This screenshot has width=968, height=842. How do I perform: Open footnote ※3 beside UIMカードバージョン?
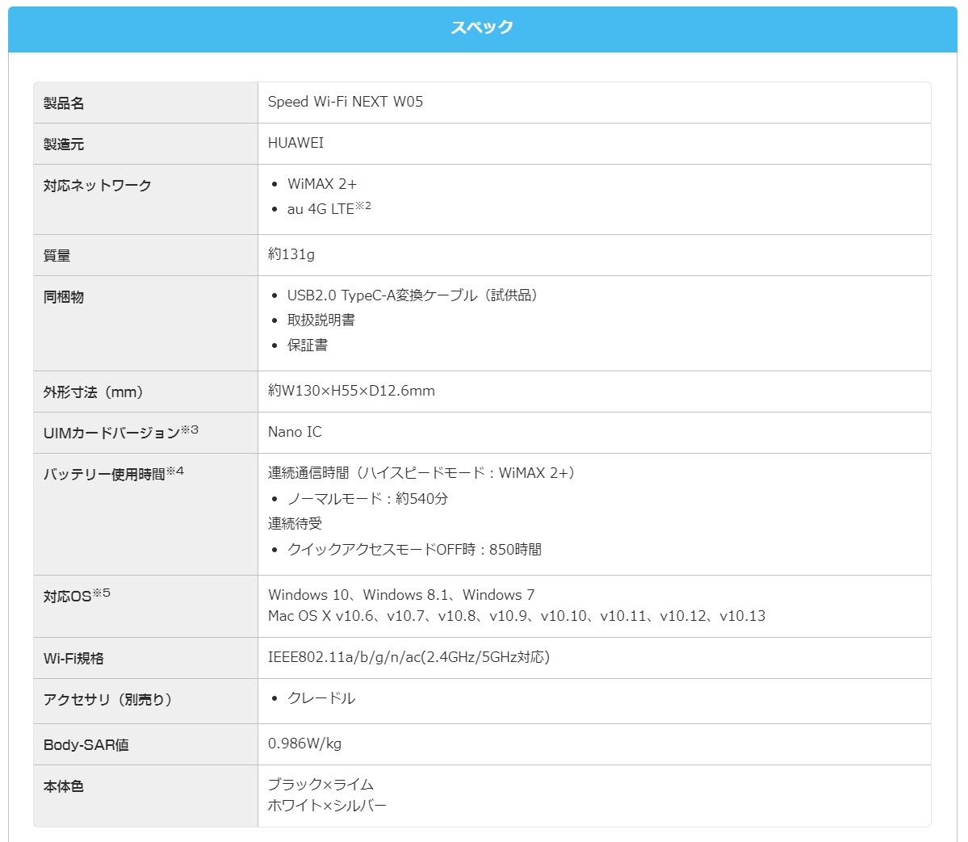tap(190, 429)
